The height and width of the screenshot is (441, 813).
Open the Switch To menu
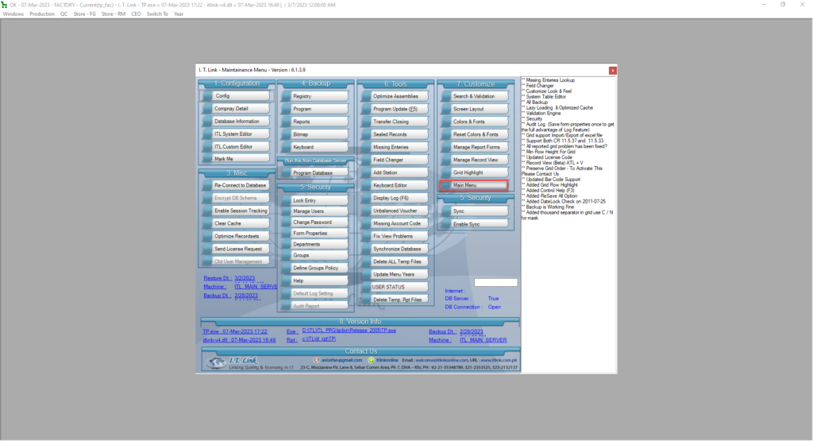coord(157,14)
